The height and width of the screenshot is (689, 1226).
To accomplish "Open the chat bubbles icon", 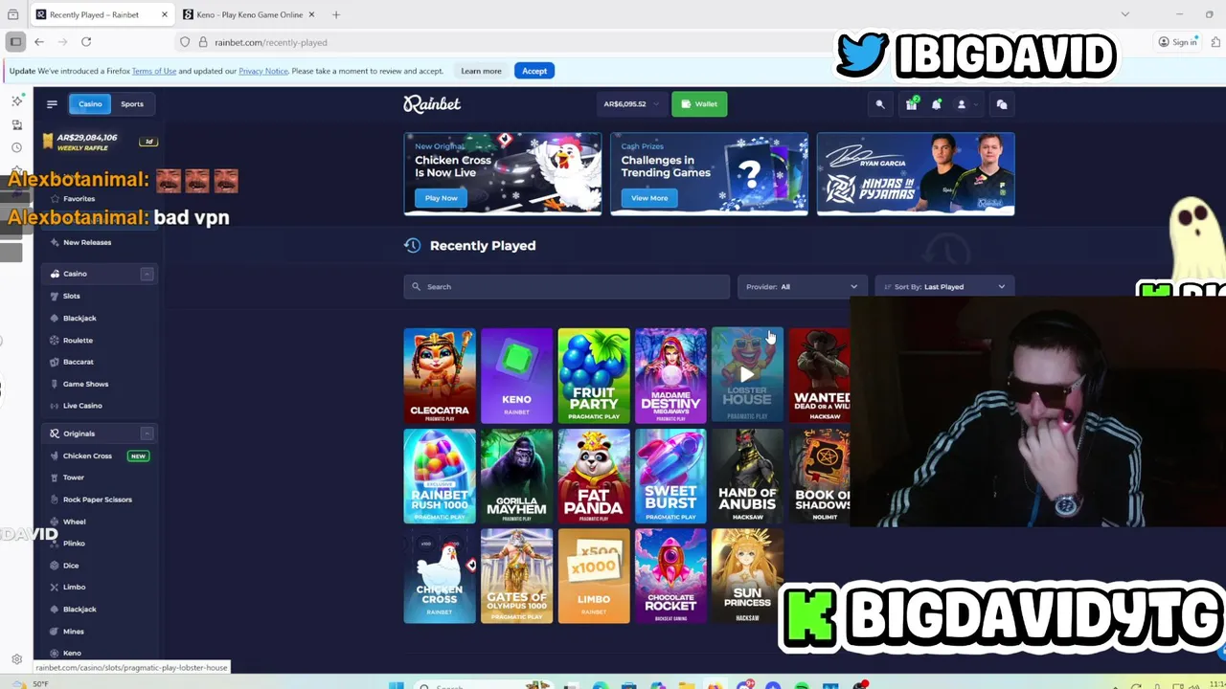I will (1002, 104).
